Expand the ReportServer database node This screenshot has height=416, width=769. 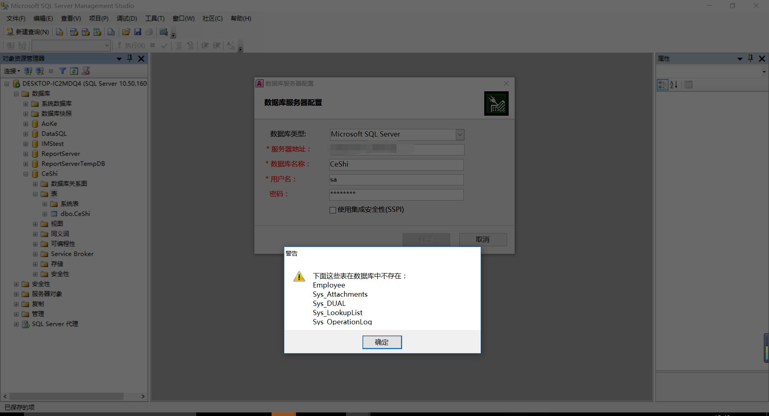pos(26,154)
